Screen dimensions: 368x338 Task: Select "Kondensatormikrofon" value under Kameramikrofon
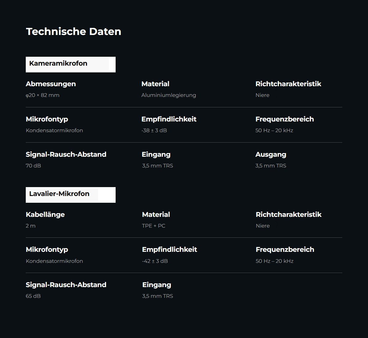pyautogui.click(x=54, y=130)
